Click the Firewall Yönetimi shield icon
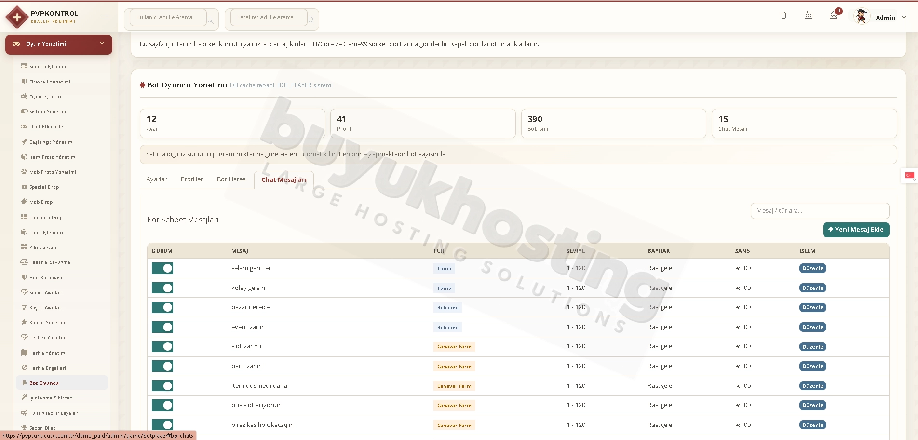The width and height of the screenshot is (918, 440). click(24, 82)
